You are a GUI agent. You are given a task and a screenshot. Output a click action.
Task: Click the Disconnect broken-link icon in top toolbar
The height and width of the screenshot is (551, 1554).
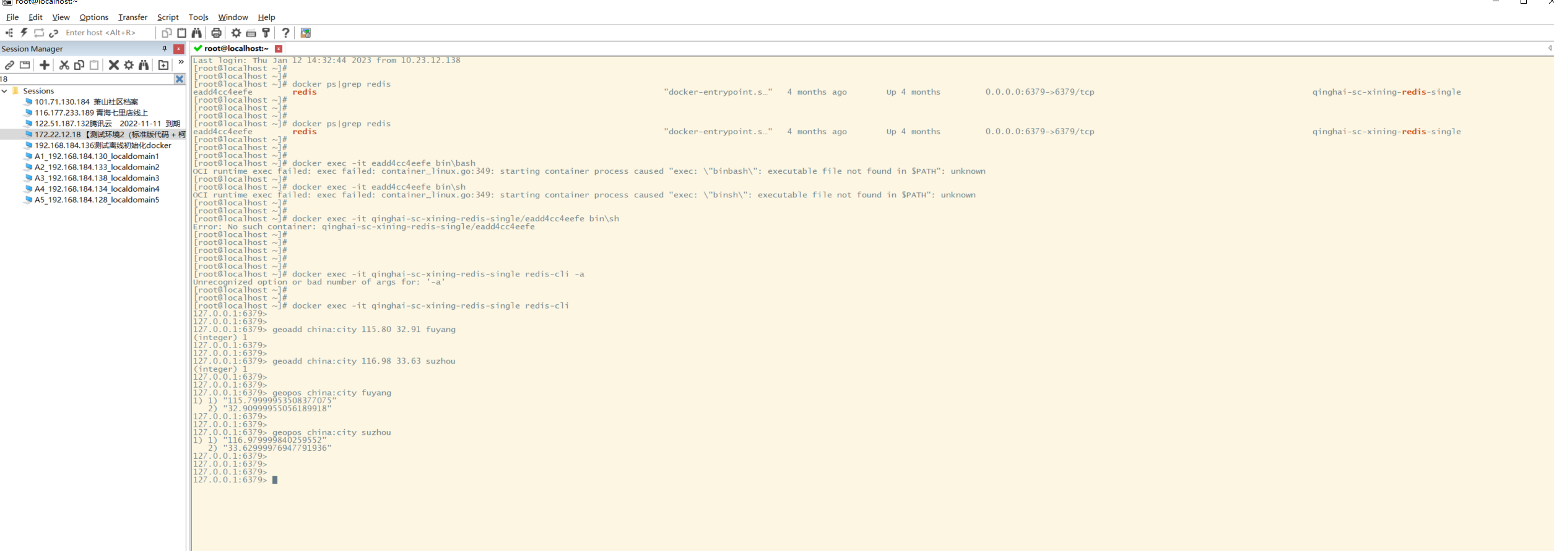54,33
